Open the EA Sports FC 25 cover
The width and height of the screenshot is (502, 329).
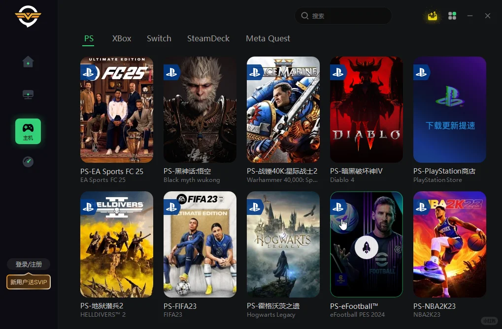click(x=117, y=110)
